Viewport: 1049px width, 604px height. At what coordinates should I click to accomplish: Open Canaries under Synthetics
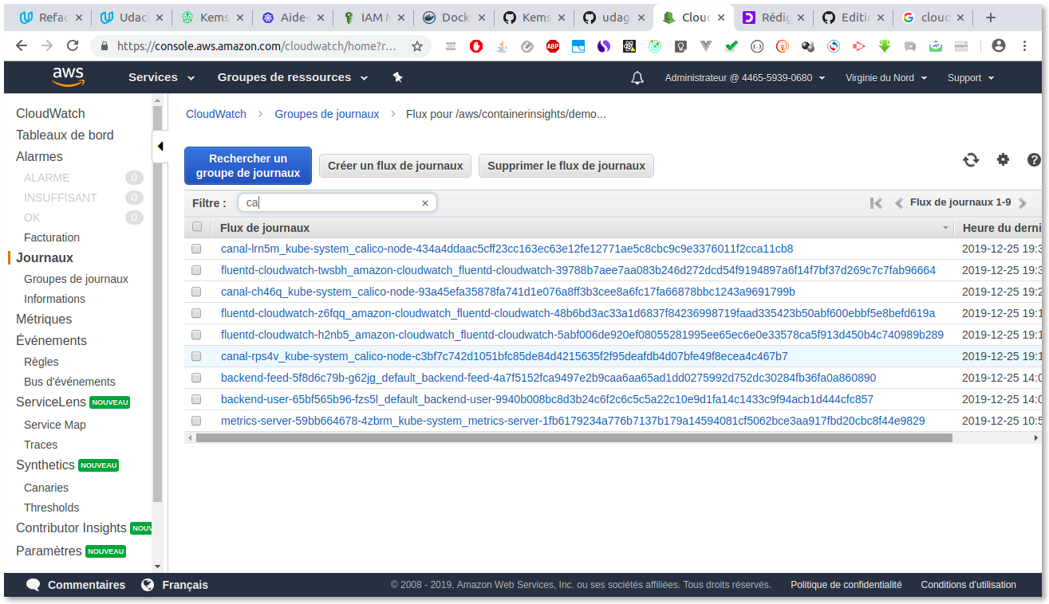pos(46,488)
